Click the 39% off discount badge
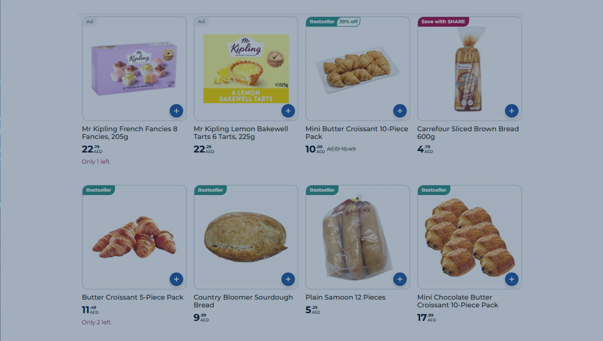This screenshot has height=341, width=603. click(x=348, y=22)
